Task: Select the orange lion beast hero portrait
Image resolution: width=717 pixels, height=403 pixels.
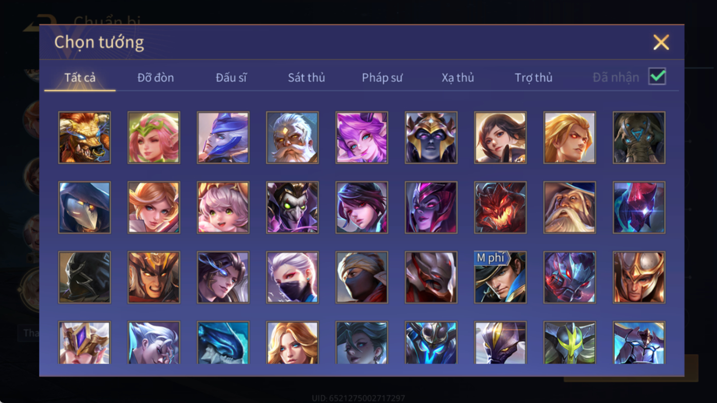Action: (x=84, y=138)
